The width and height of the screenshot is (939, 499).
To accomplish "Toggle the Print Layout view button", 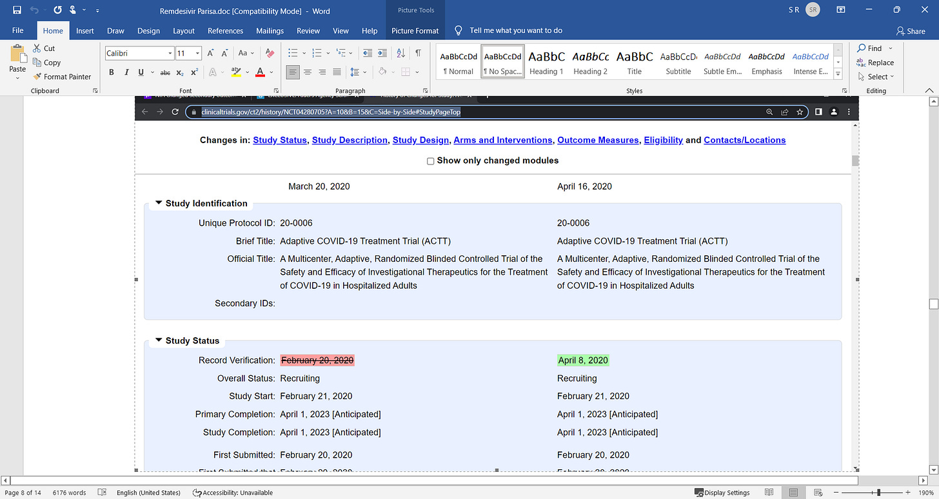I will coord(795,493).
